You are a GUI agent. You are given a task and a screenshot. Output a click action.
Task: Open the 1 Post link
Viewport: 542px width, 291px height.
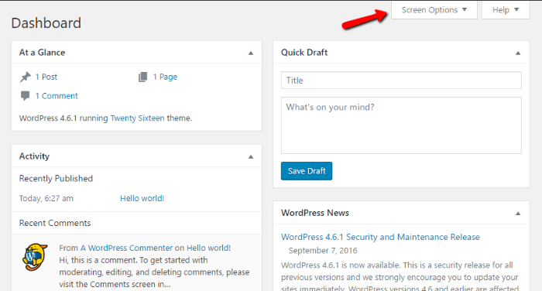(x=46, y=77)
